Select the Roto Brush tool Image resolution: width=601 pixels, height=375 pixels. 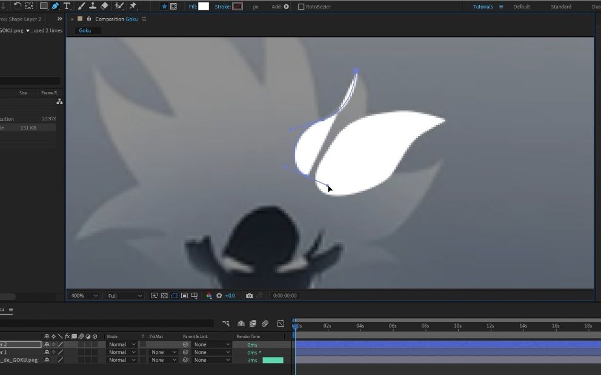(119, 5)
